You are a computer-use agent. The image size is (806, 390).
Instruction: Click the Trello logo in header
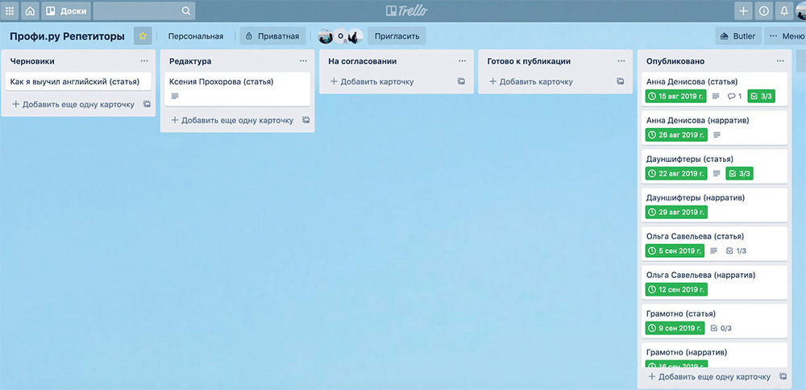tap(406, 11)
